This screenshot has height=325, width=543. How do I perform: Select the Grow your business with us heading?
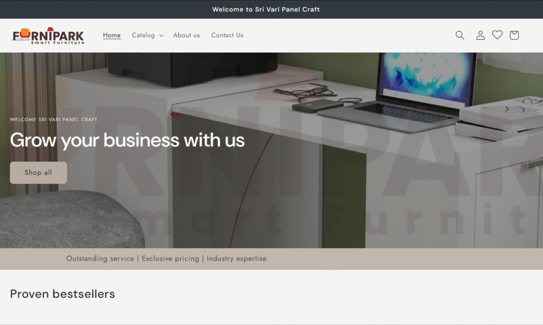(127, 140)
